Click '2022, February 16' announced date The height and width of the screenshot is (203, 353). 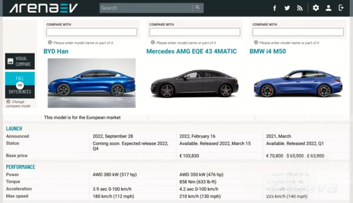[x=197, y=136]
